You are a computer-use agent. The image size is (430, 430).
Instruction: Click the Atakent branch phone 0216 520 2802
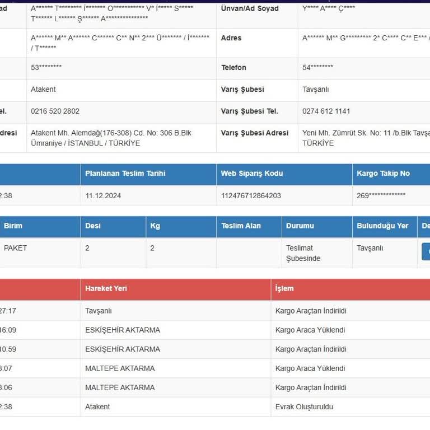pyautogui.click(x=55, y=111)
